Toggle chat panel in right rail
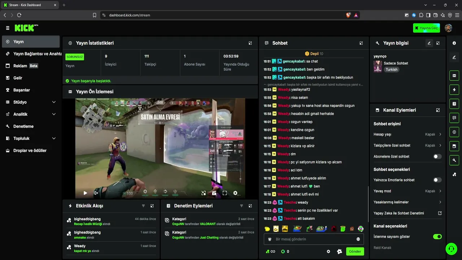 454,118
